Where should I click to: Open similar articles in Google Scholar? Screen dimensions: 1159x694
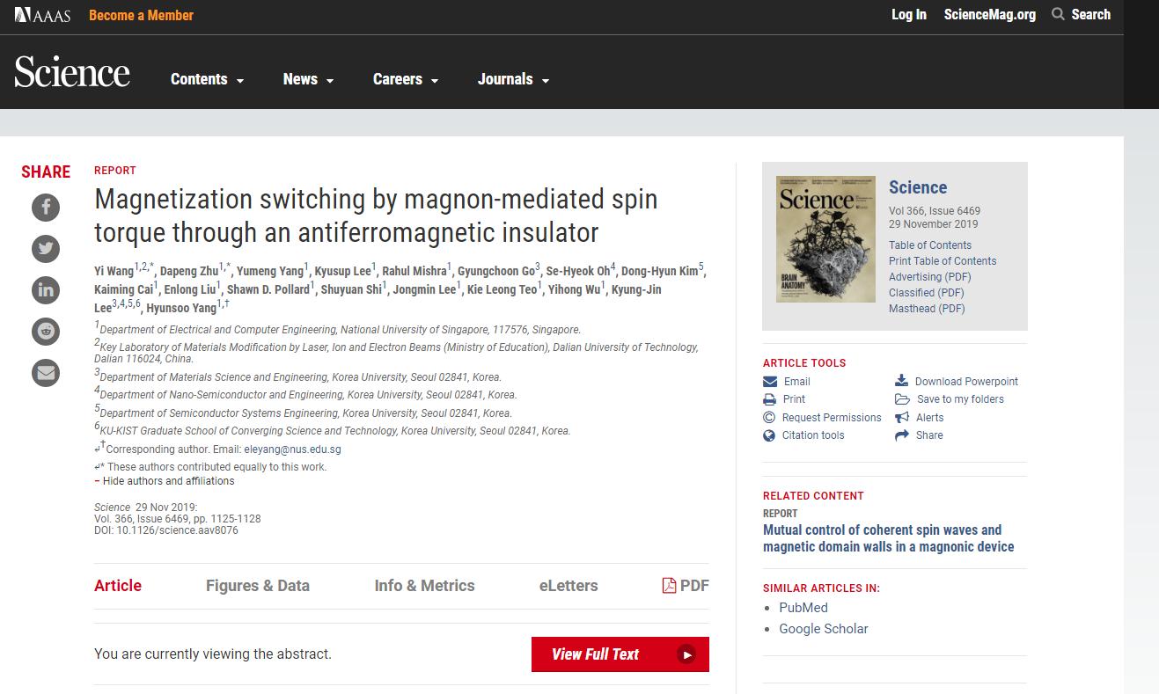[824, 629]
